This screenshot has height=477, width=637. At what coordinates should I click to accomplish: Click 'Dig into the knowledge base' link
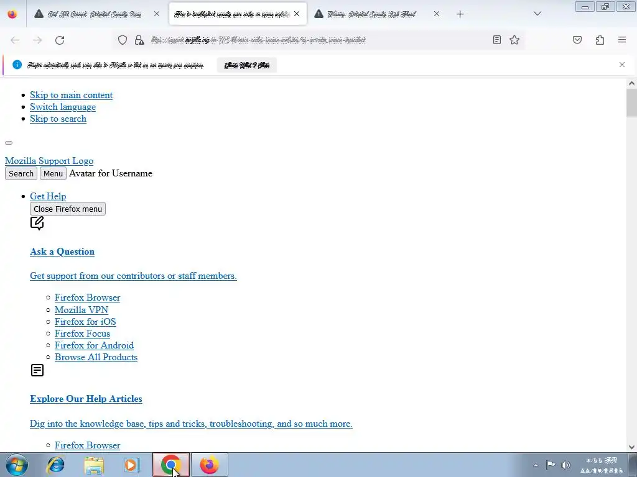click(191, 424)
